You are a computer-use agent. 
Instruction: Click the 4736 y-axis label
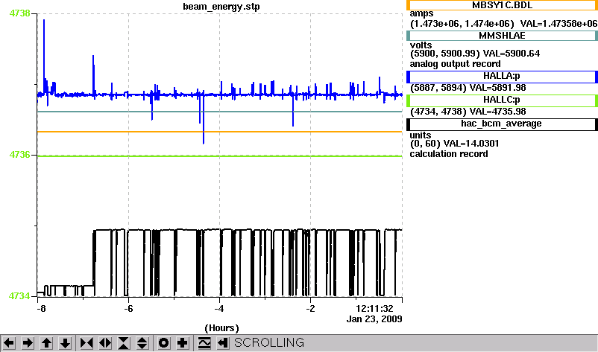tap(19, 155)
